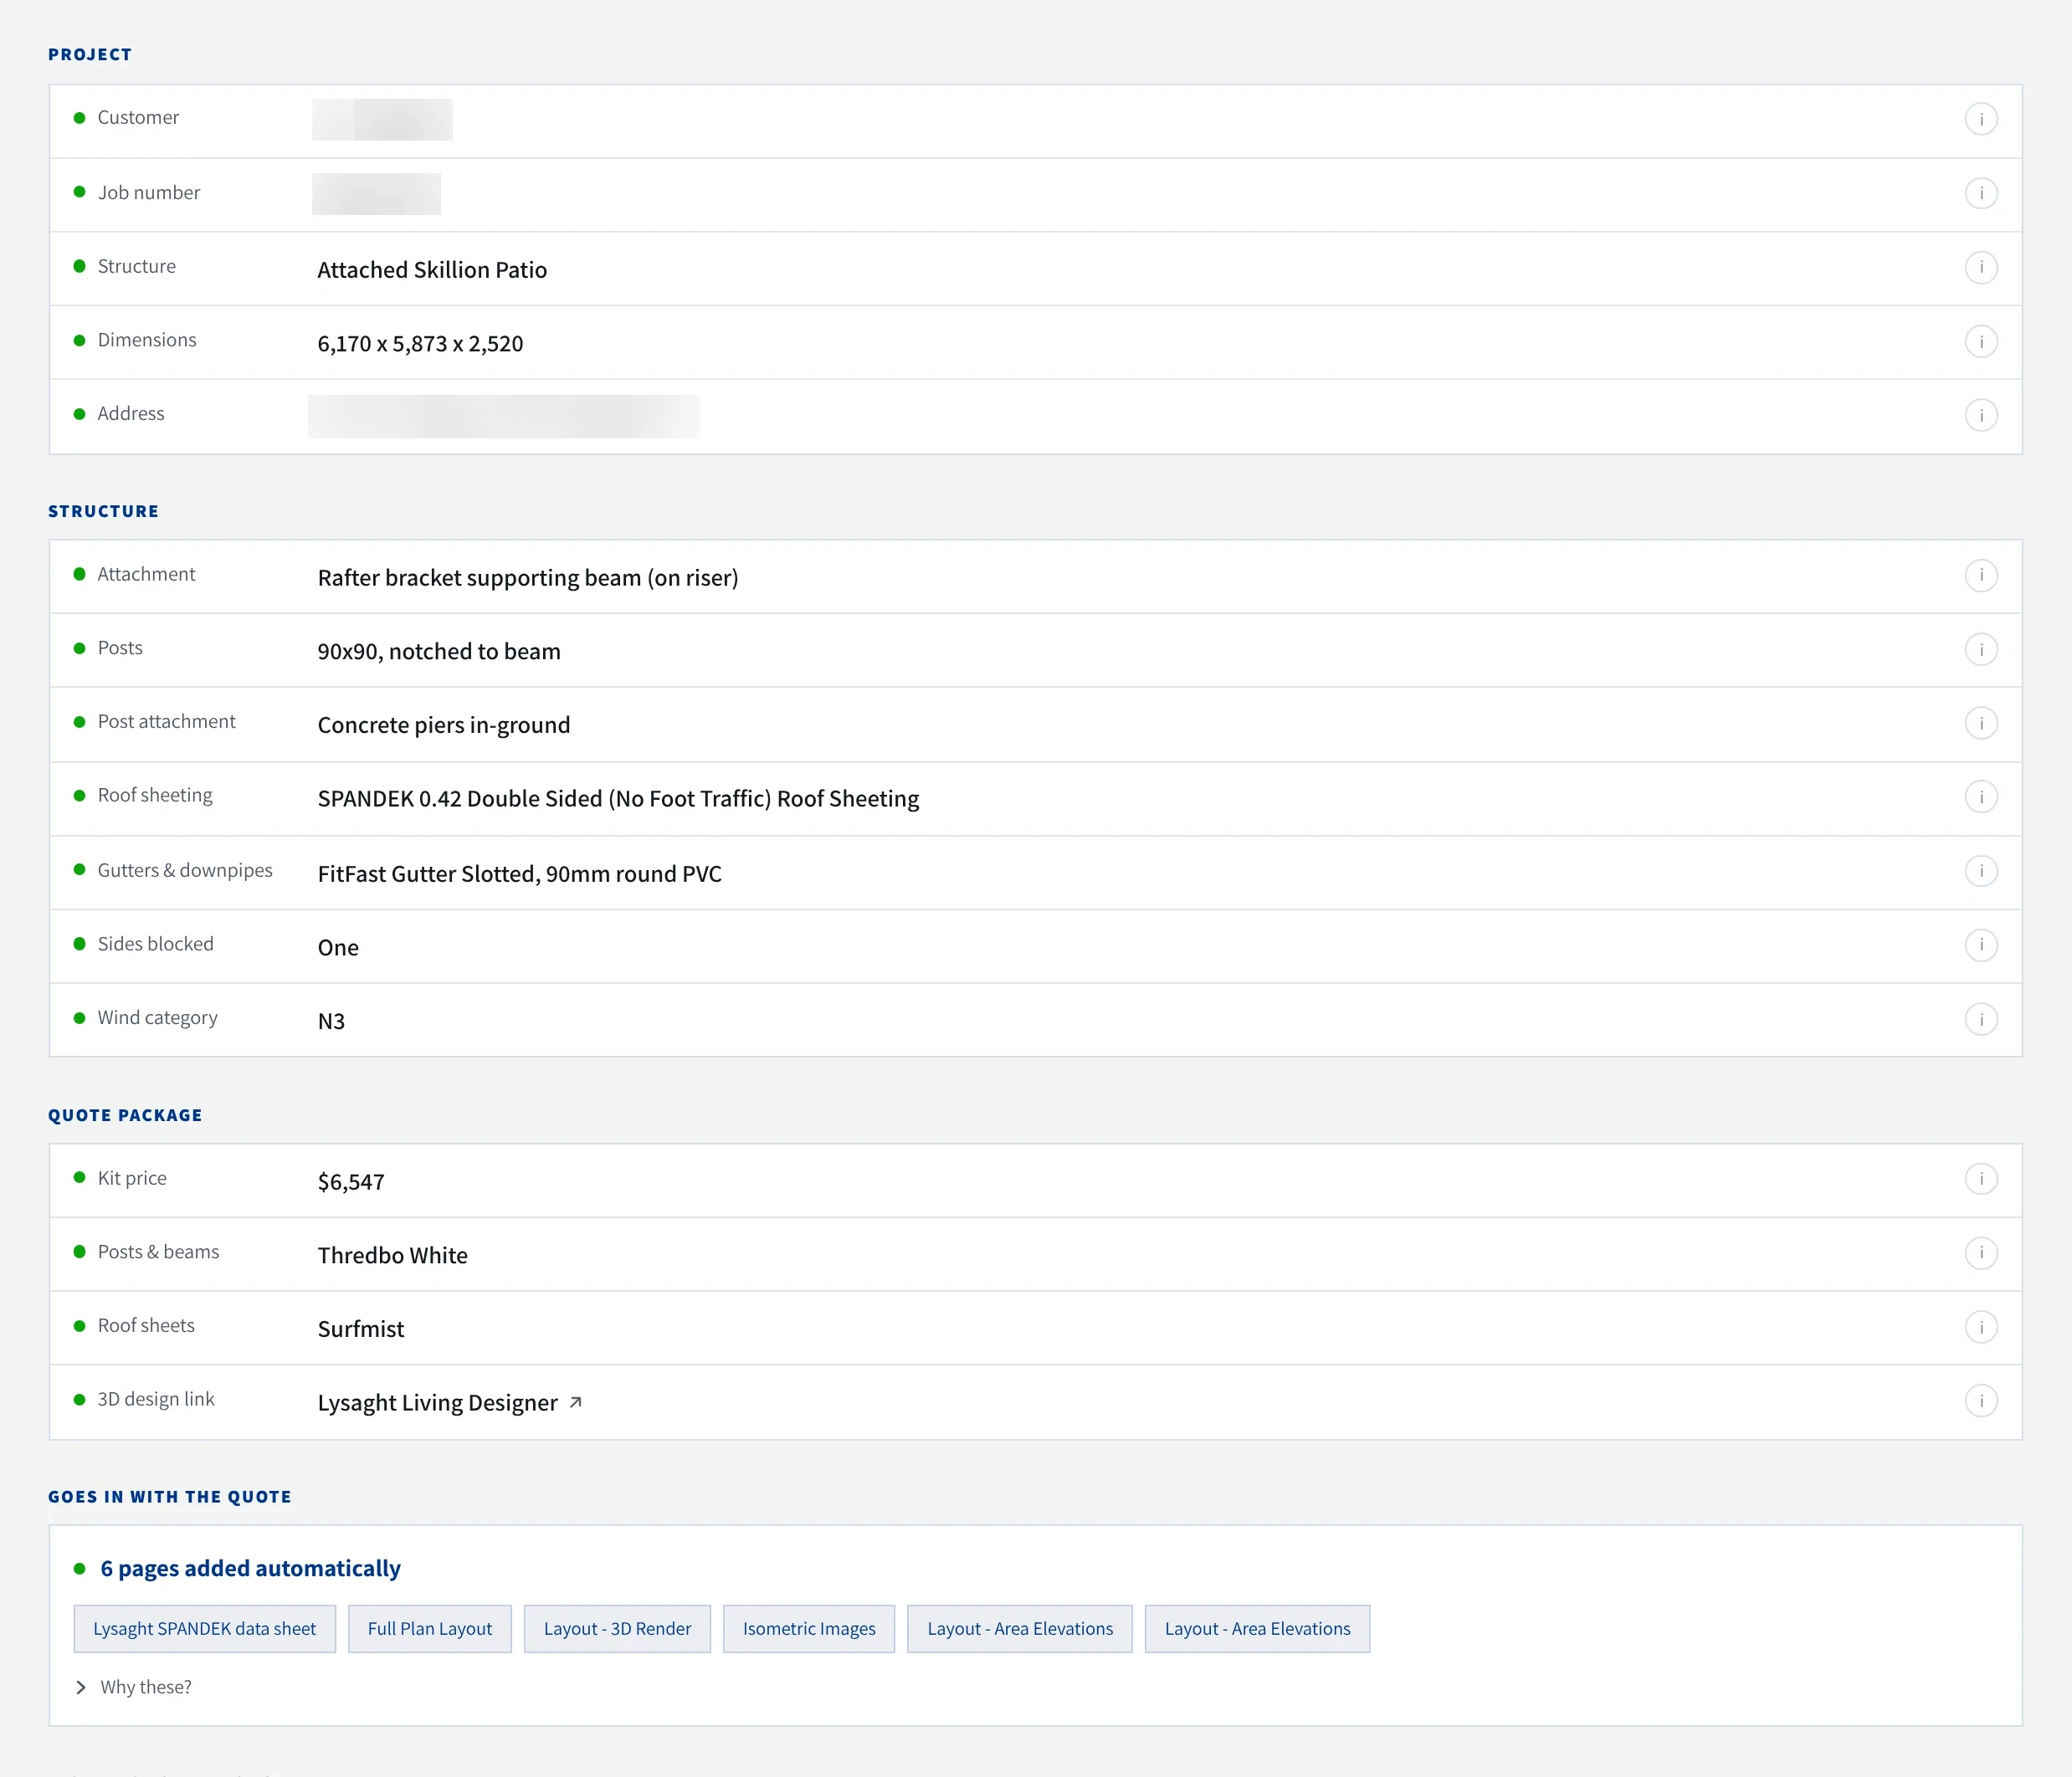Screen dimensions: 2072x1777
Task: Click the Sides blocked info icon
Action: coord(1980,945)
